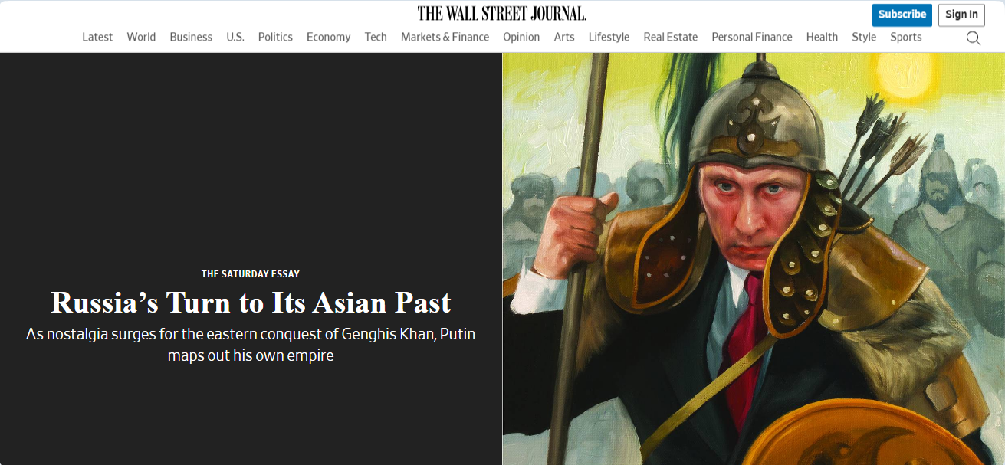Visit the Lifestyle section

tap(609, 37)
